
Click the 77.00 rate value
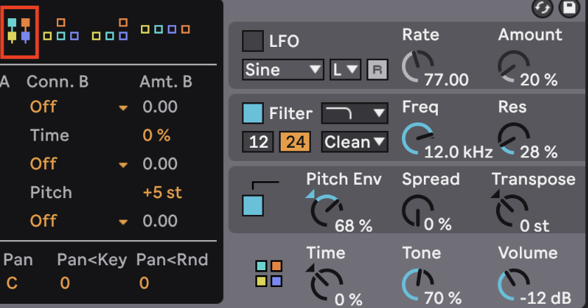pos(446,80)
